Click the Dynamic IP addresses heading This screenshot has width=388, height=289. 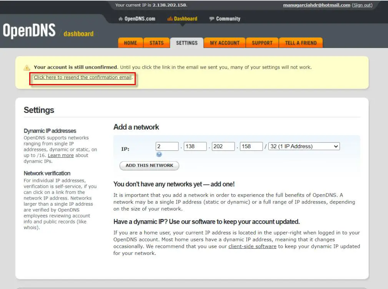tap(50, 130)
